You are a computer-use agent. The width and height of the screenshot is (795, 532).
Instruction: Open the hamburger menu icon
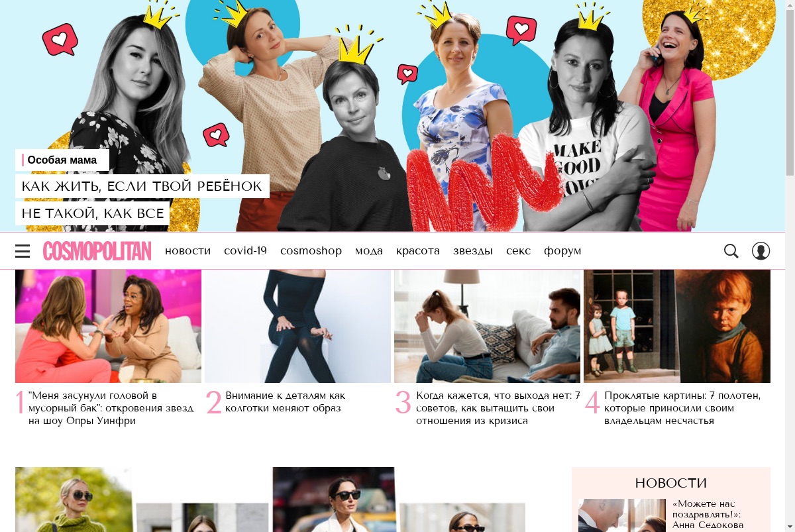click(x=23, y=251)
